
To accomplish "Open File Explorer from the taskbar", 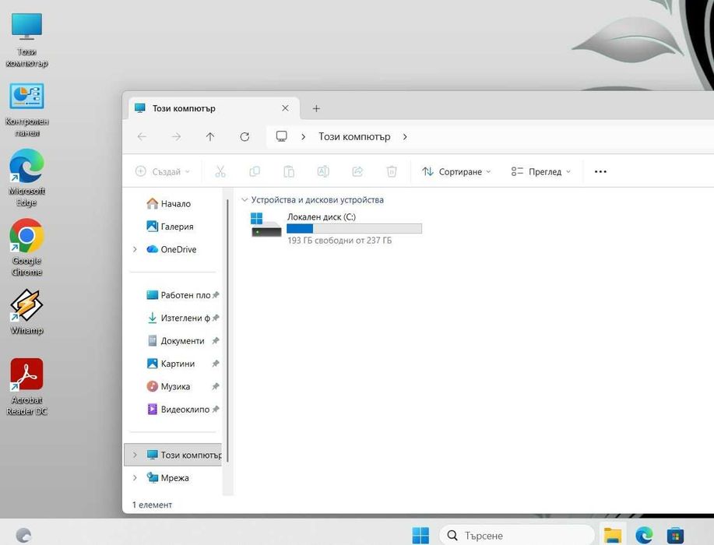I will click(613, 535).
